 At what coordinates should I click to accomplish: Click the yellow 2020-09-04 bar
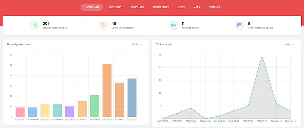tap(45, 111)
